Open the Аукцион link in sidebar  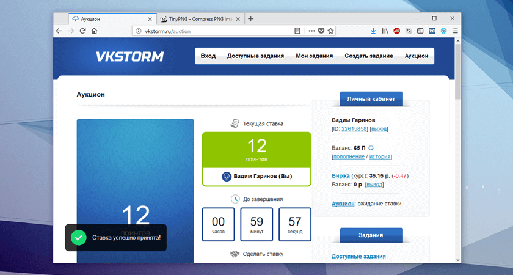343,204
